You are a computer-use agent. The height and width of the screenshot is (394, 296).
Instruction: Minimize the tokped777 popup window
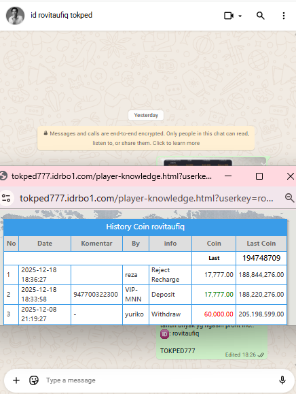[x=228, y=176]
